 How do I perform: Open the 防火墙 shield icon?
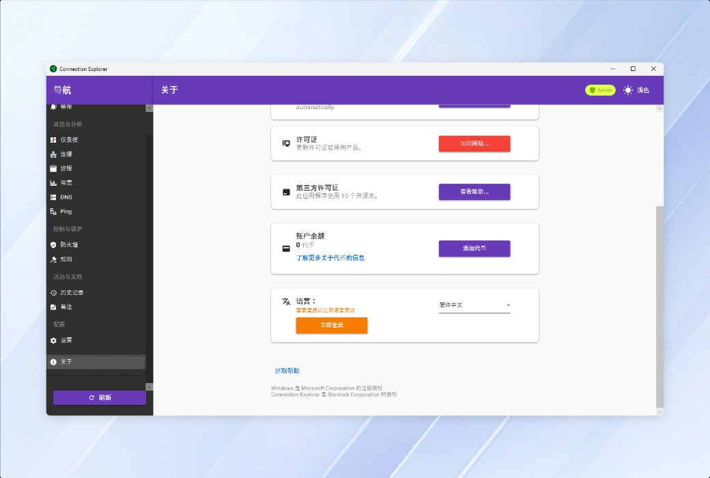click(x=53, y=244)
